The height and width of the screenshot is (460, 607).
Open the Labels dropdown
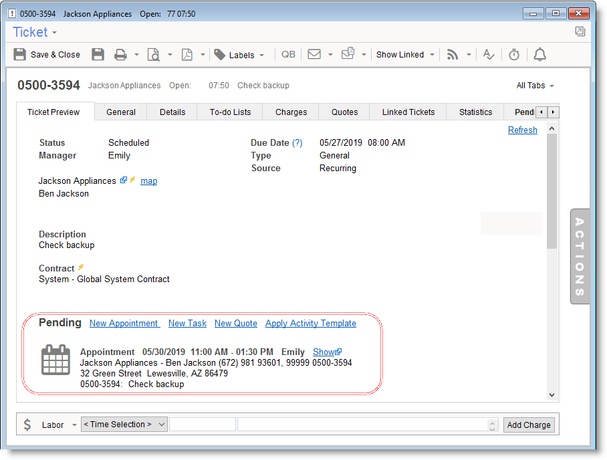coord(240,55)
